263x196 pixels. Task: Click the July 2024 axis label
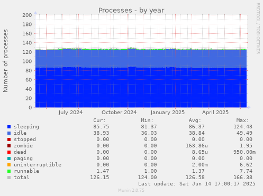pyautogui.click(x=70, y=113)
